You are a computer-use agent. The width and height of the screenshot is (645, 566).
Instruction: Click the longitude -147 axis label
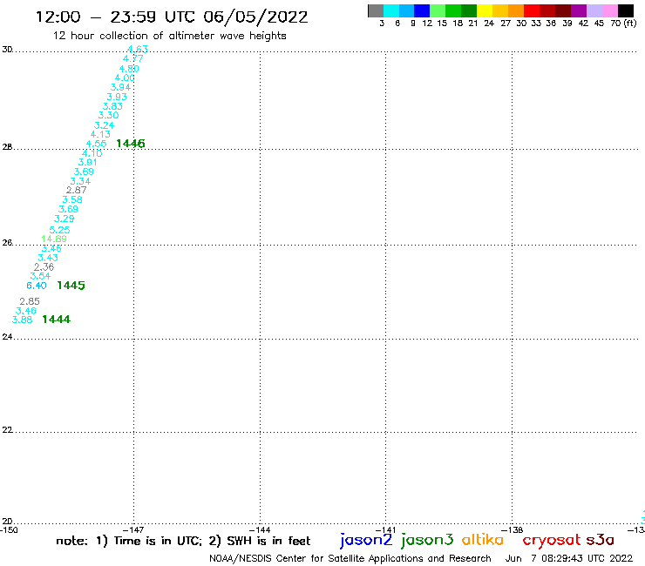133,530
